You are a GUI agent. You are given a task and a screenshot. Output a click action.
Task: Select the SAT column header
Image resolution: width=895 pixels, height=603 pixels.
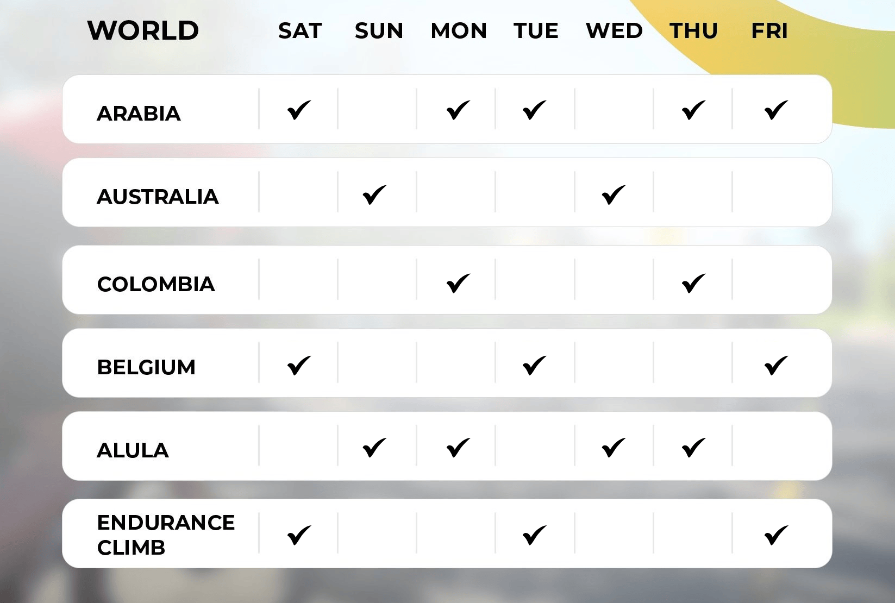[300, 31]
